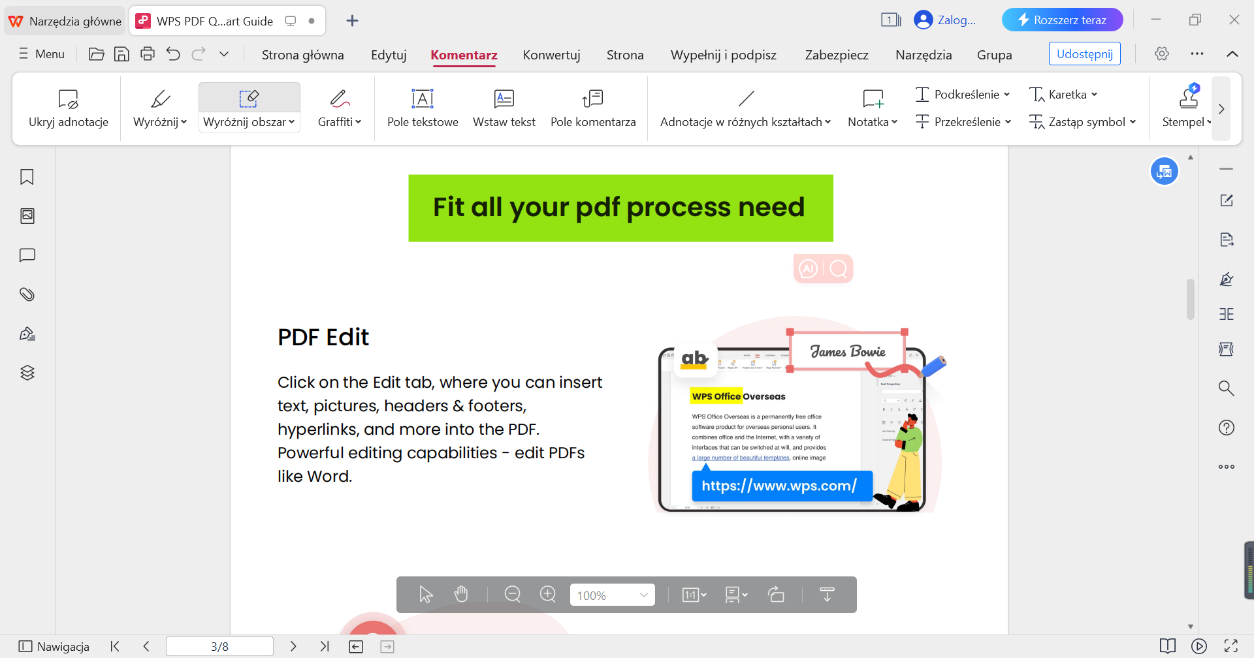Choose the Pole tekstowe tool
The image size is (1254, 658).
tap(423, 108)
